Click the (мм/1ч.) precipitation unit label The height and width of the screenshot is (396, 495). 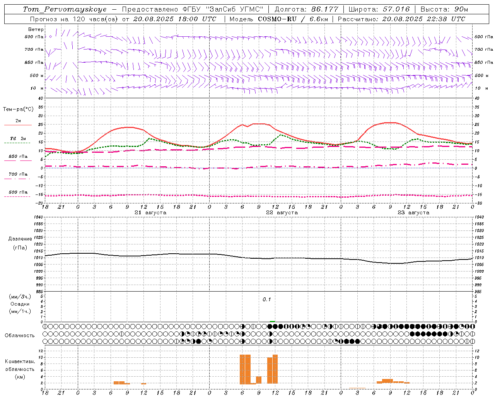(20, 311)
